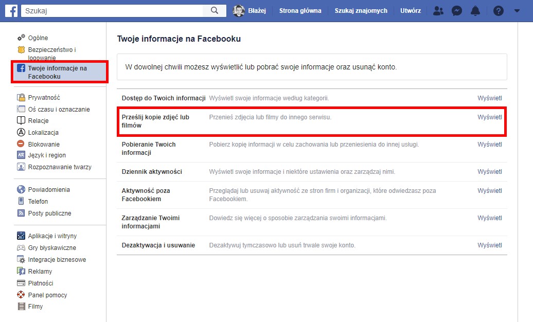Click the gears icon beside Ogólne
This screenshot has height=322, width=533.
tap(21, 38)
